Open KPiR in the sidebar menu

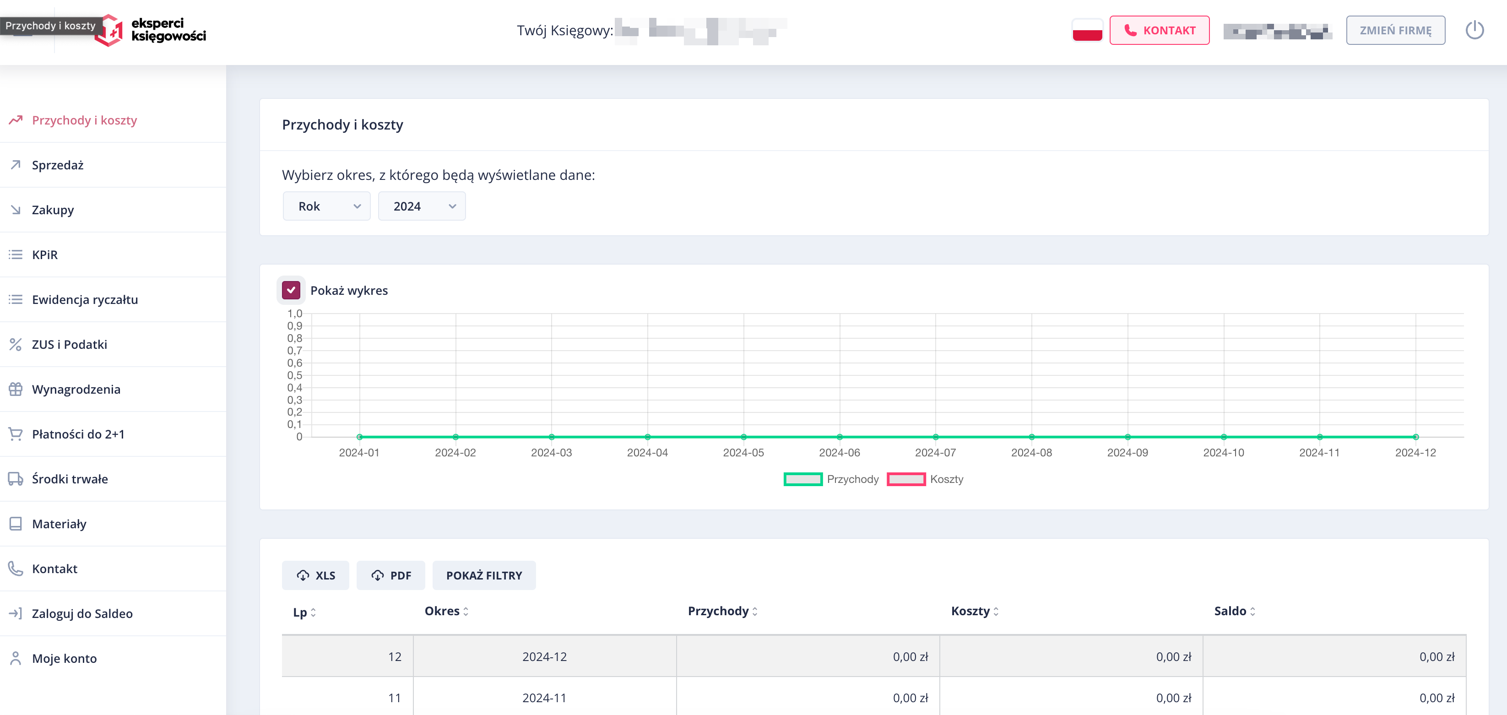pyautogui.click(x=44, y=255)
